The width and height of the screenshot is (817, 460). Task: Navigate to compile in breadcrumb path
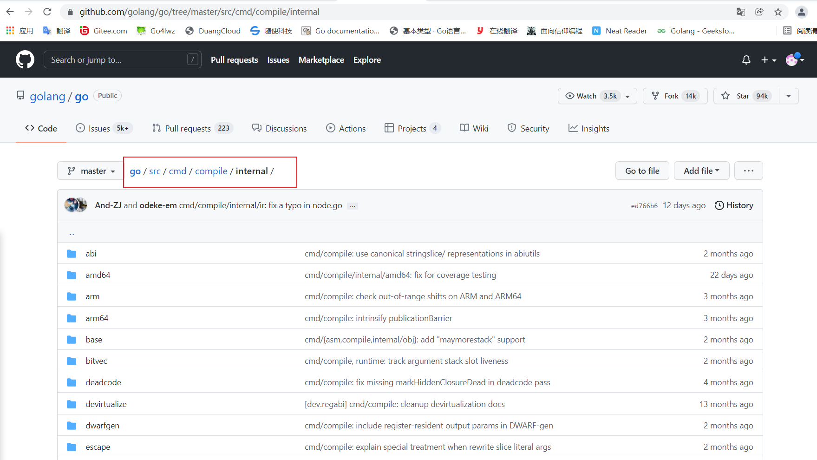[211, 171]
